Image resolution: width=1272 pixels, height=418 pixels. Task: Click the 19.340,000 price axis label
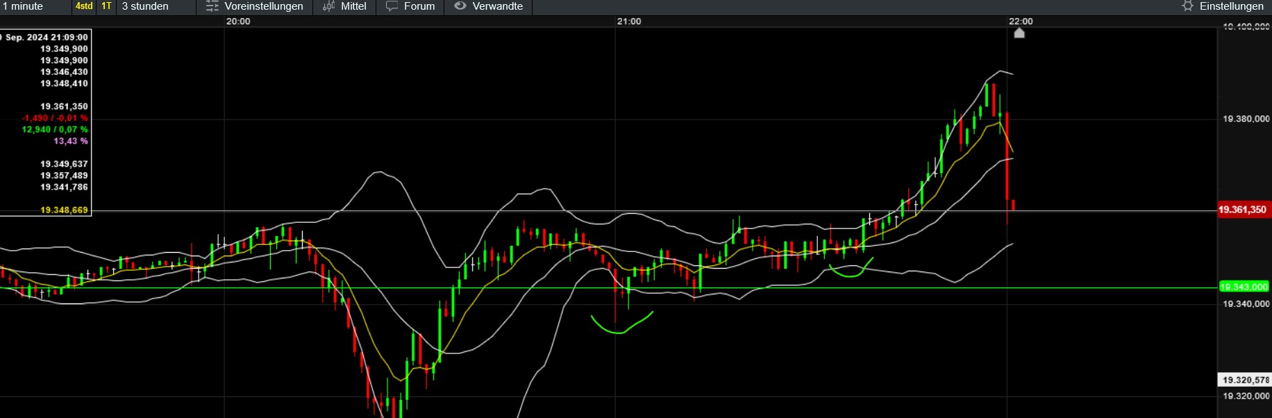[1246, 303]
